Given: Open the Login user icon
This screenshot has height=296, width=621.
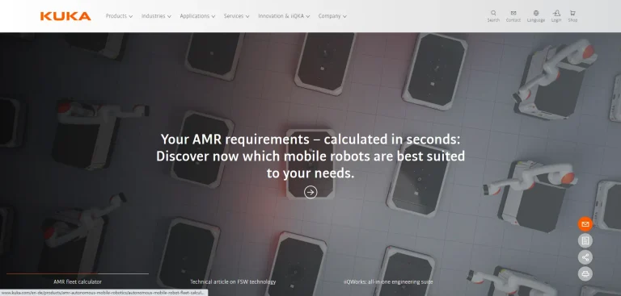Looking at the screenshot, I should [x=556, y=16].
